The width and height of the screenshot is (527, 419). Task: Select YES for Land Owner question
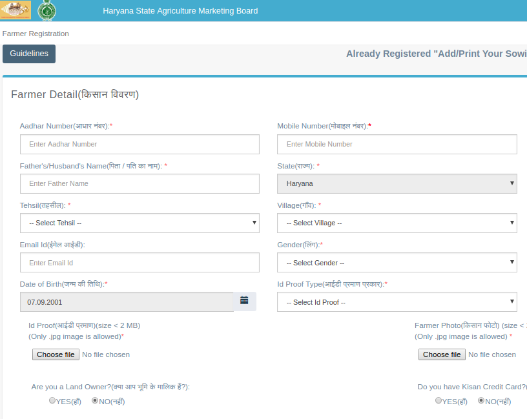pos(53,401)
